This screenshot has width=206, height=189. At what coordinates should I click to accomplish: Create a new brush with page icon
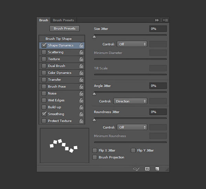point(157,169)
